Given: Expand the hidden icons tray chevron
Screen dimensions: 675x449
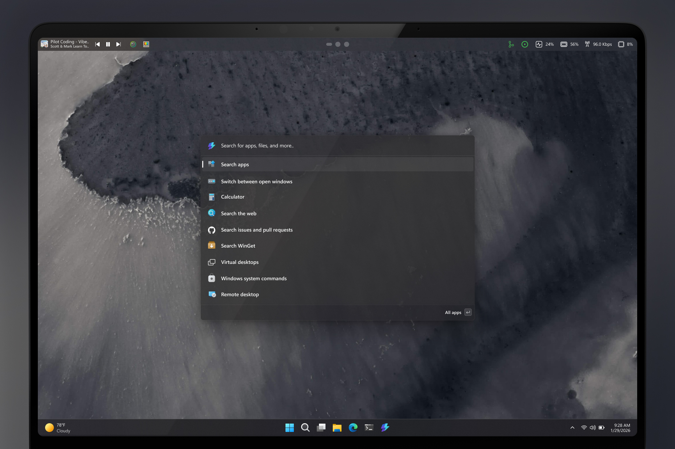Looking at the screenshot, I should point(572,428).
